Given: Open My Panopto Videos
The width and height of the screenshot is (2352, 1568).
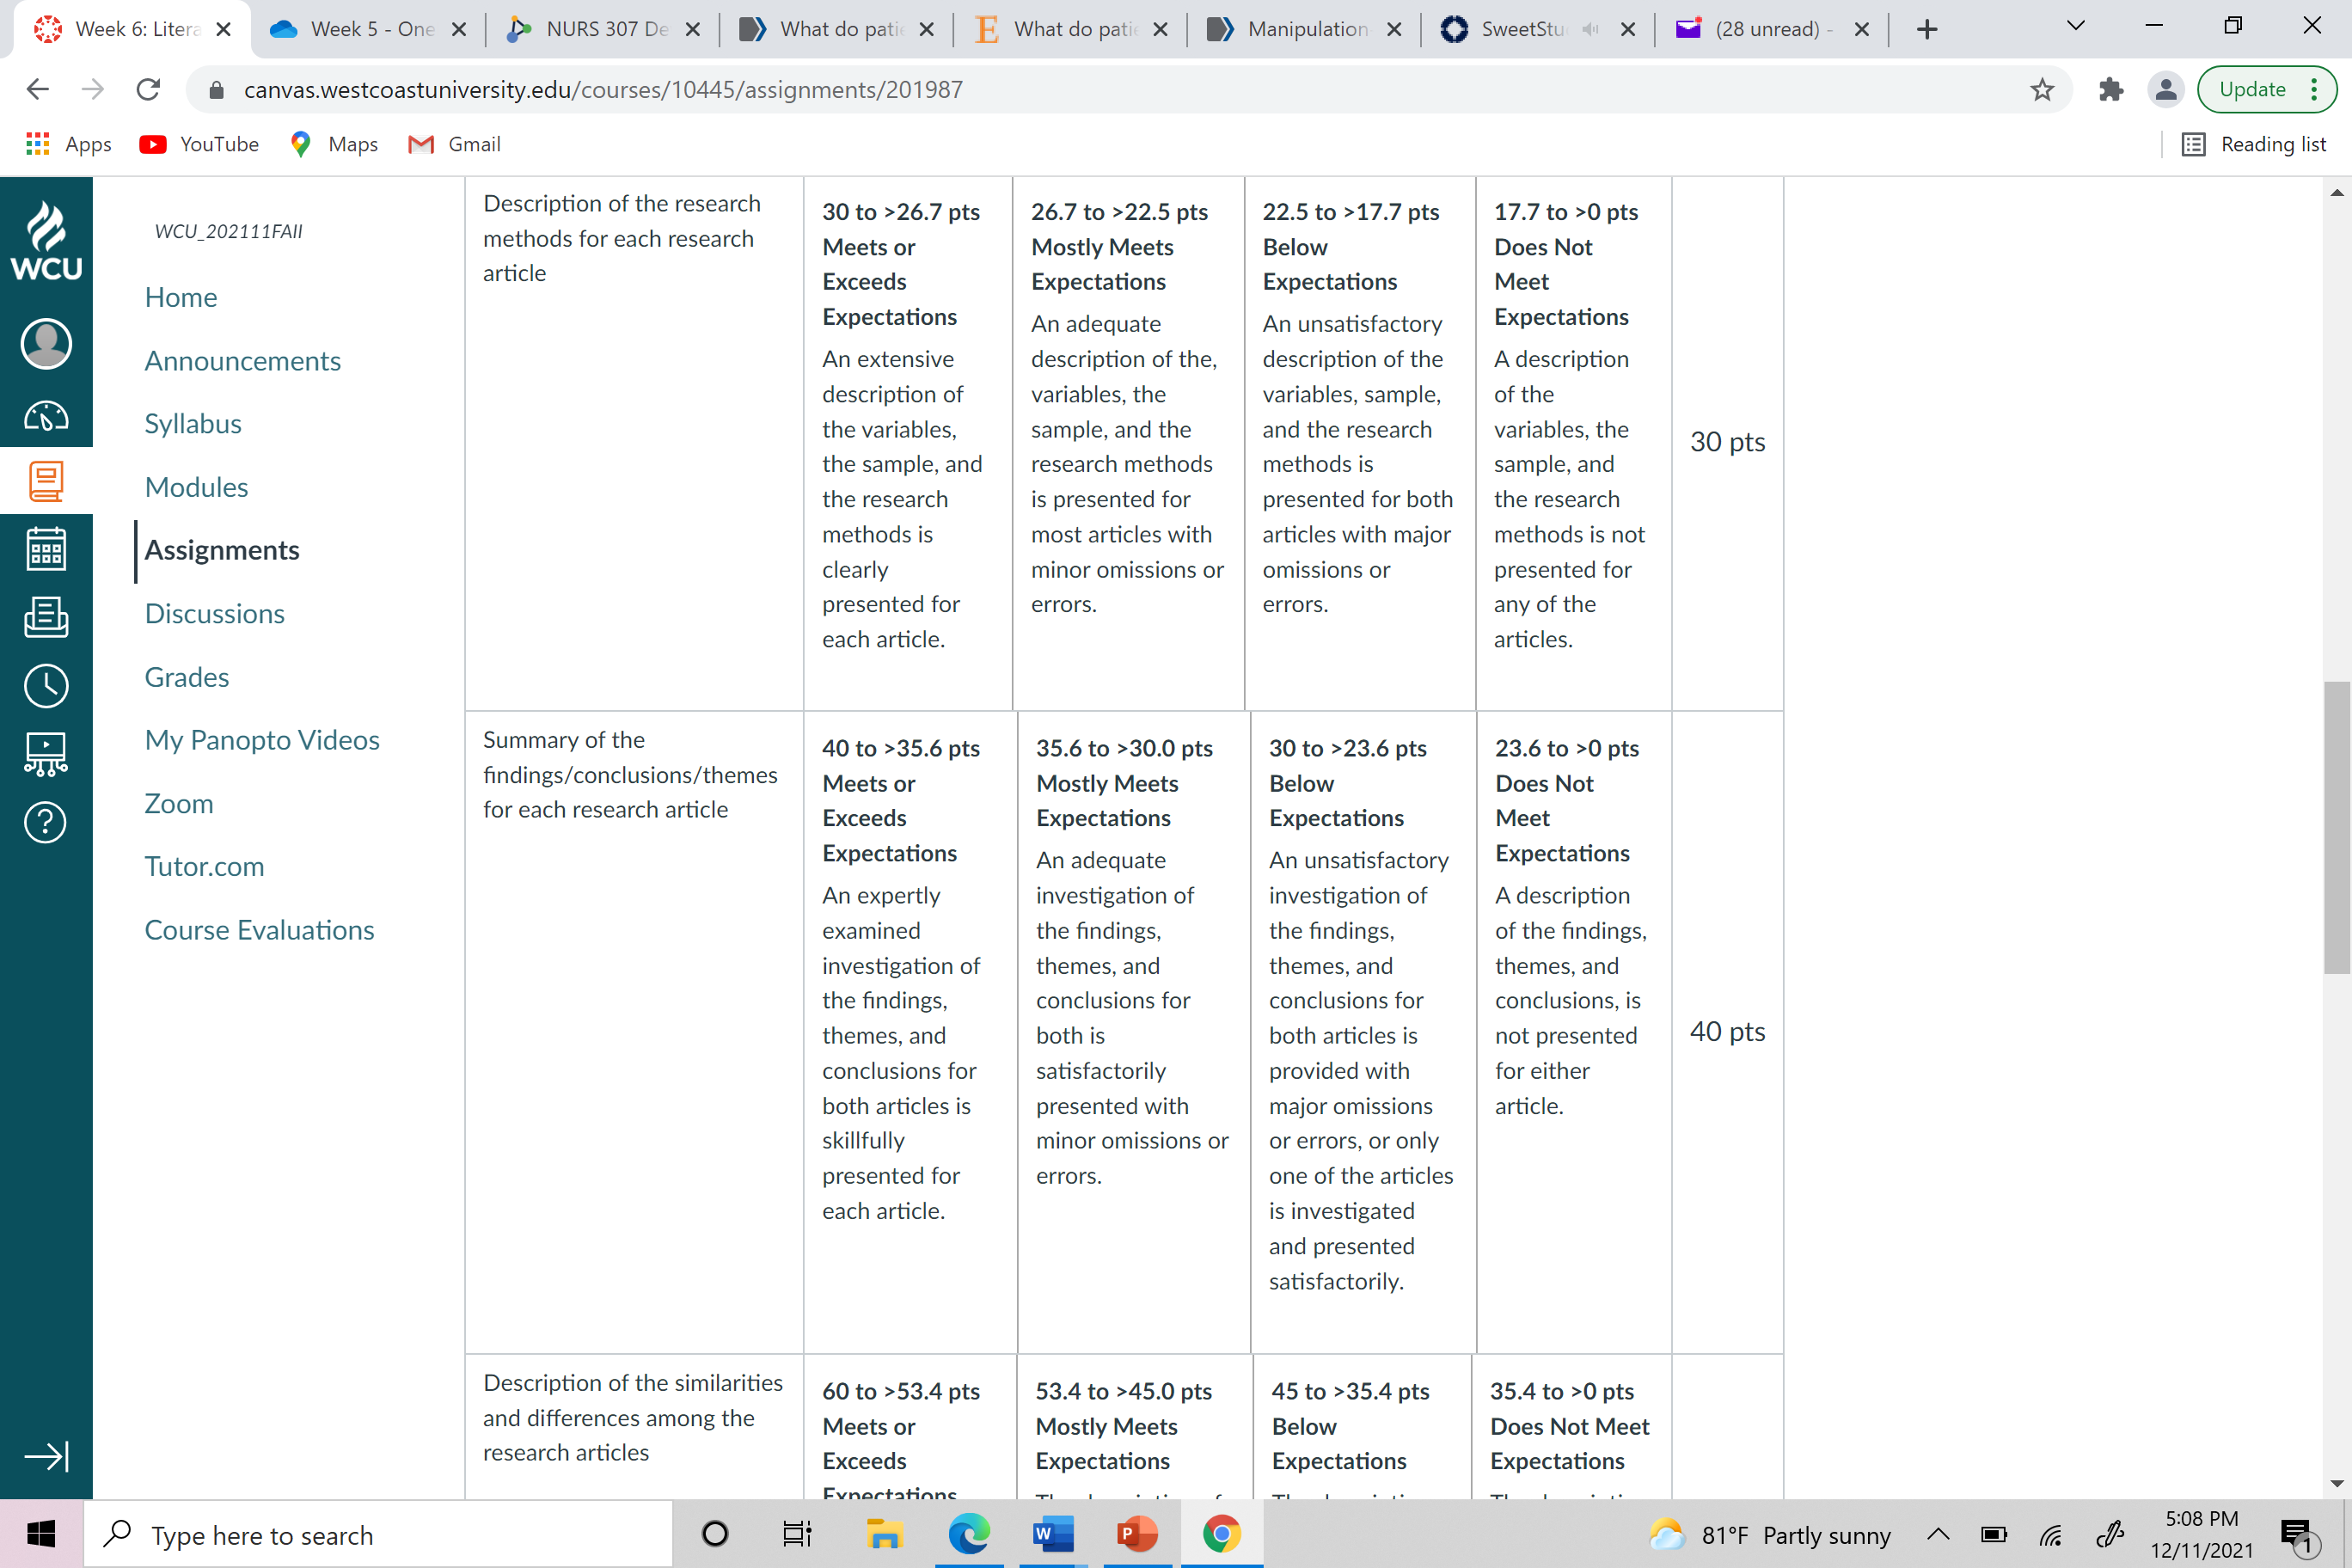Looking at the screenshot, I should pos(262,740).
